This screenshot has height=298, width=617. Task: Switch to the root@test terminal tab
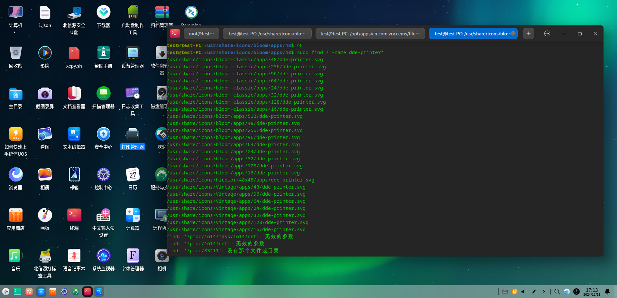(201, 33)
